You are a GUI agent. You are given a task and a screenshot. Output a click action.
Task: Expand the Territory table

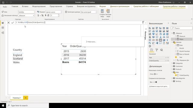(x=172, y=81)
